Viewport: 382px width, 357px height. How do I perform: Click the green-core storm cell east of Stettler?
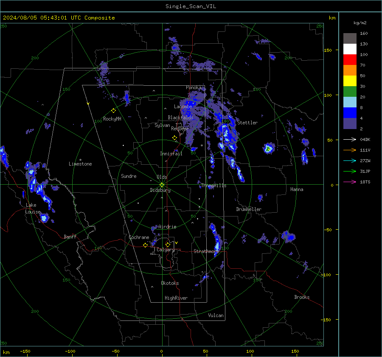(268, 149)
